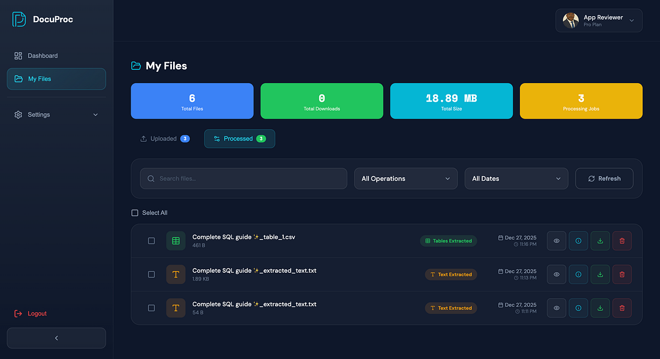The height and width of the screenshot is (359, 660).
Task: Open the All Operations dropdown
Action: pyautogui.click(x=405, y=179)
